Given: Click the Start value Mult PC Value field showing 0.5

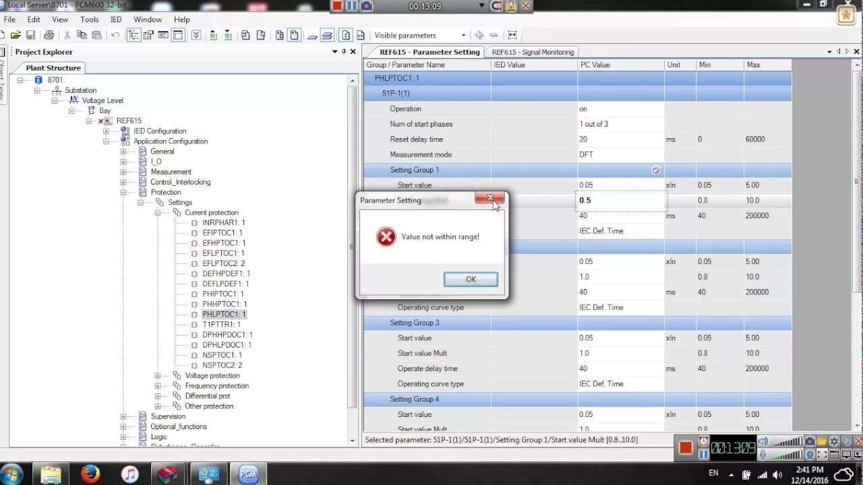Looking at the screenshot, I should tap(621, 200).
